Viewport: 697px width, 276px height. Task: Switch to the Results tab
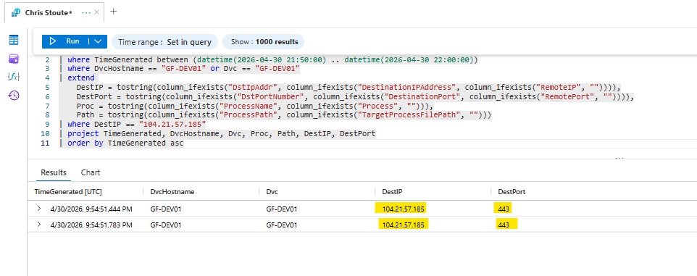click(54, 172)
